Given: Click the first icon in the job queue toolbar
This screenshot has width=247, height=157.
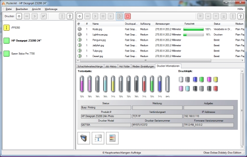Looking at the screenshot, I should point(80,16).
